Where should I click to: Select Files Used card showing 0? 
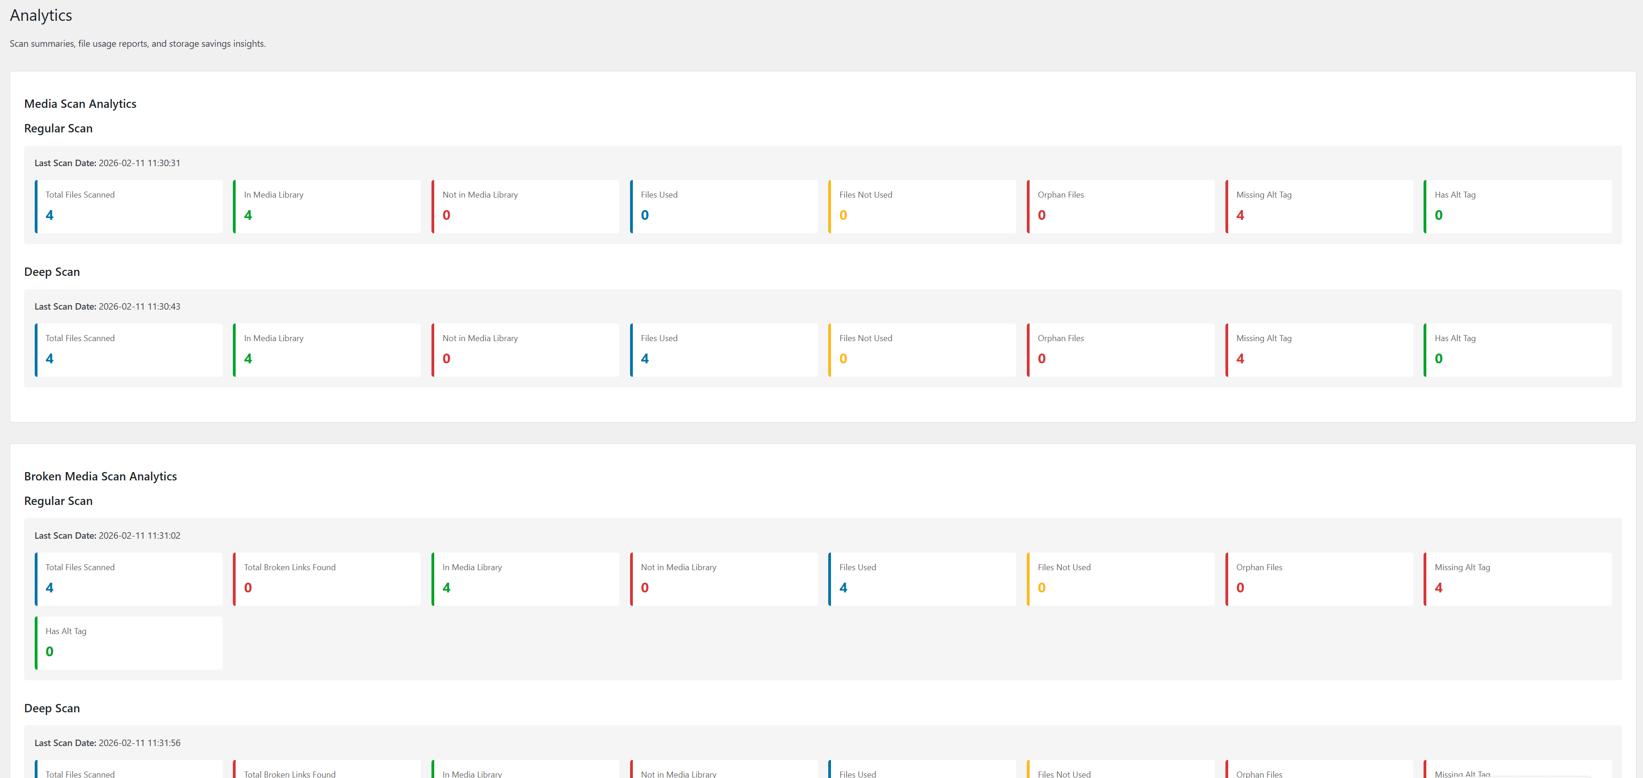pyautogui.click(x=723, y=206)
